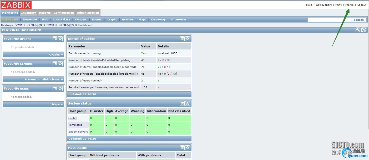Open the Templates host group link
Viewport: 369px width, 160px height.
pyautogui.click(x=75, y=125)
